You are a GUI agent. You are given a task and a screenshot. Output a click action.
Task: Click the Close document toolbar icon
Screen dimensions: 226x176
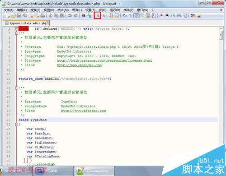(x=32, y=15)
